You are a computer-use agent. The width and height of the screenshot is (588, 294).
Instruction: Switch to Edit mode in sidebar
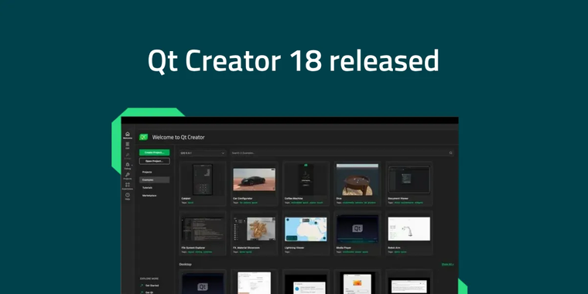128,145
